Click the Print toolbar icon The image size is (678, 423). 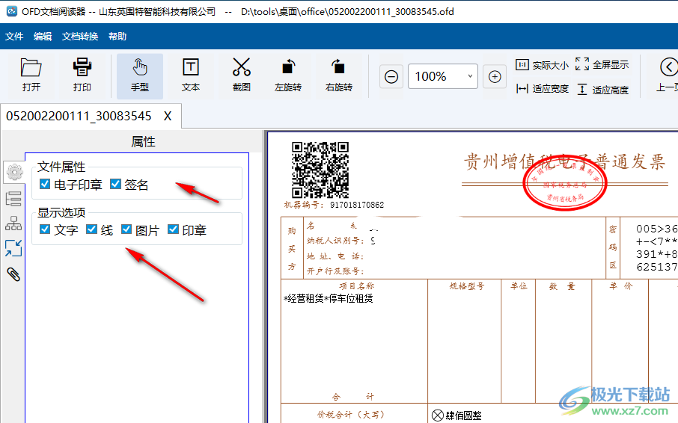click(x=82, y=75)
